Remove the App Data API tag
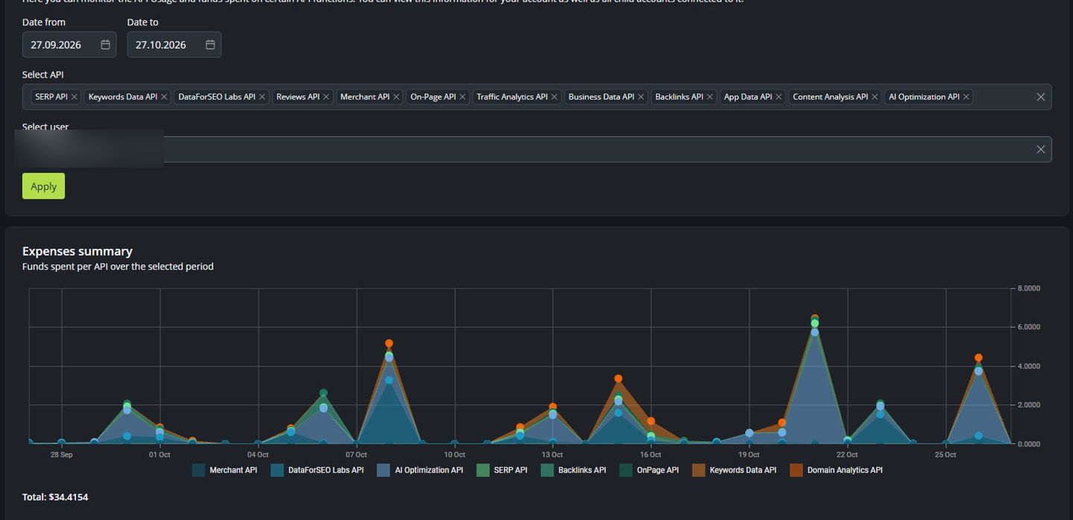Image resolution: width=1073 pixels, height=520 pixels. click(x=779, y=97)
